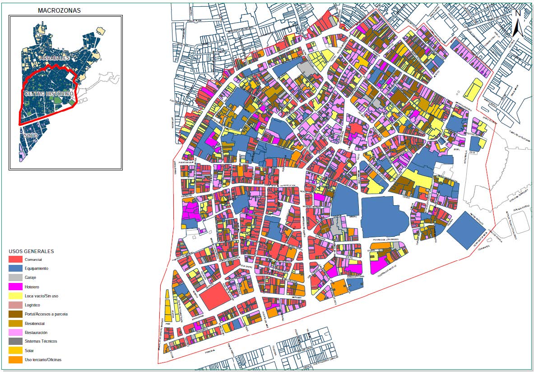Click the Sistemas Técnicos legend swatch
534x372 pixels.
click(x=15, y=341)
